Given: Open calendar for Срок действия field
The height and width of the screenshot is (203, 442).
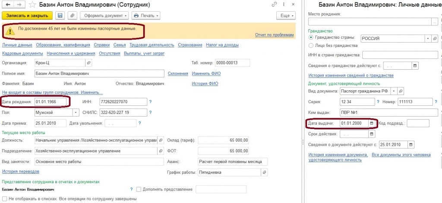Looking at the screenshot, I should pos(372,134).
